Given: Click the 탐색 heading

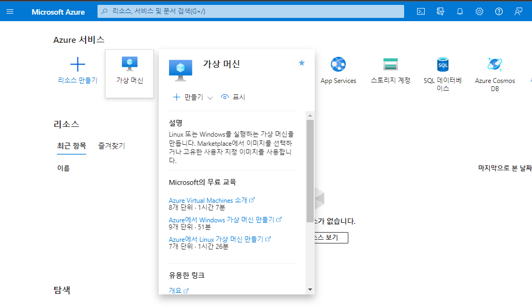Looking at the screenshot, I should pos(62,290).
